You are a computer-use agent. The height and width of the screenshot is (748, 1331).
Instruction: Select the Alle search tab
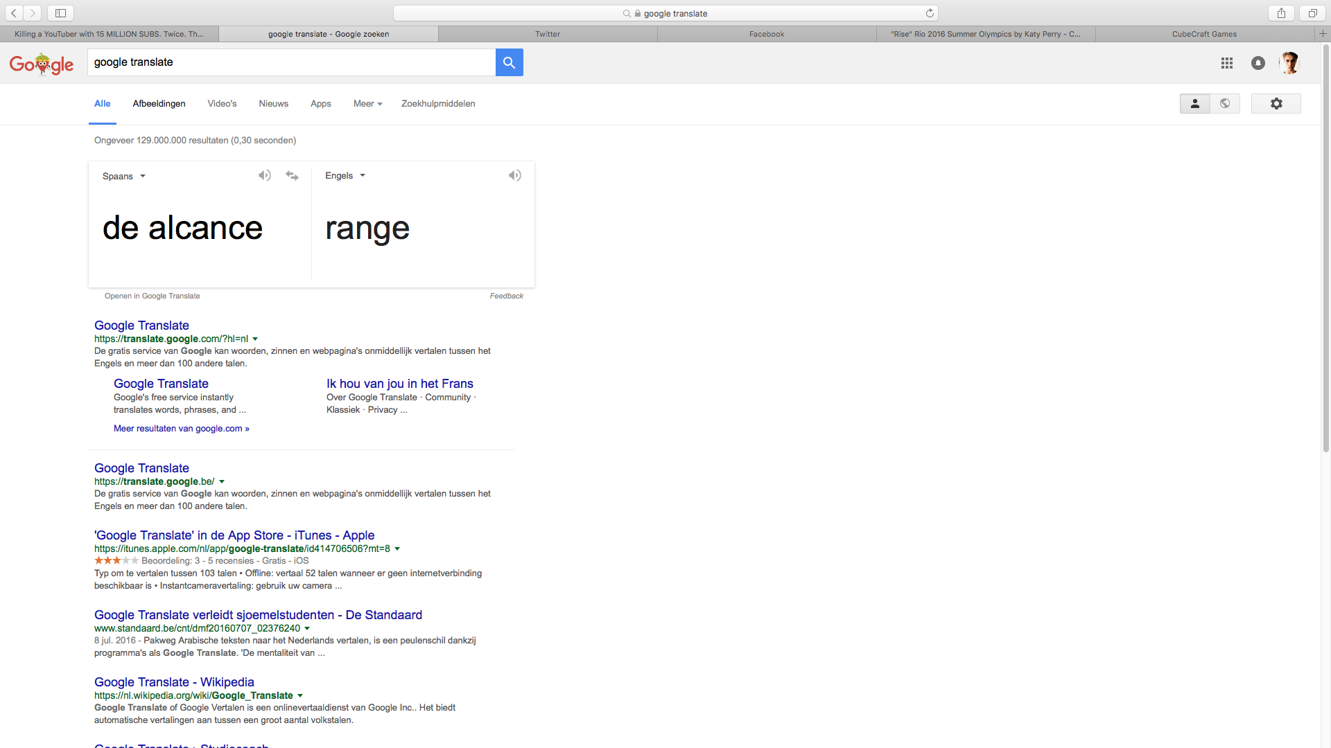point(103,104)
